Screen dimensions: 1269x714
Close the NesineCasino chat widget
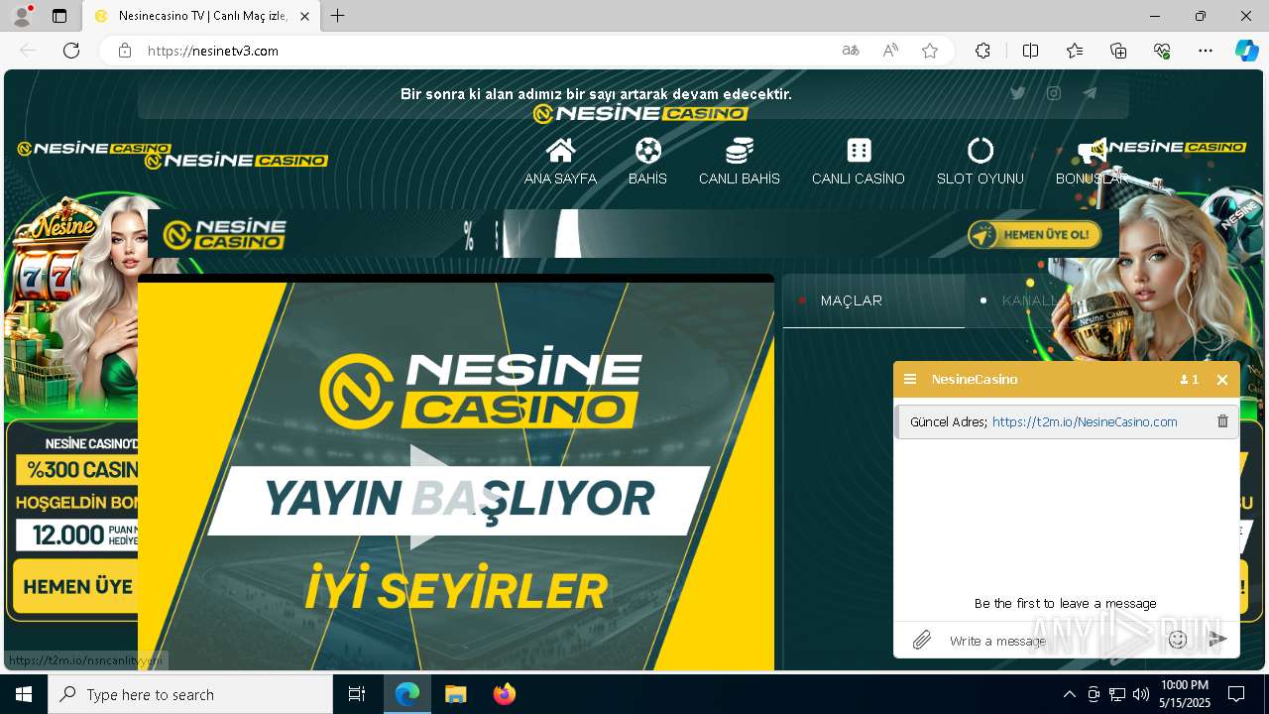pyautogui.click(x=1222, y=380)
